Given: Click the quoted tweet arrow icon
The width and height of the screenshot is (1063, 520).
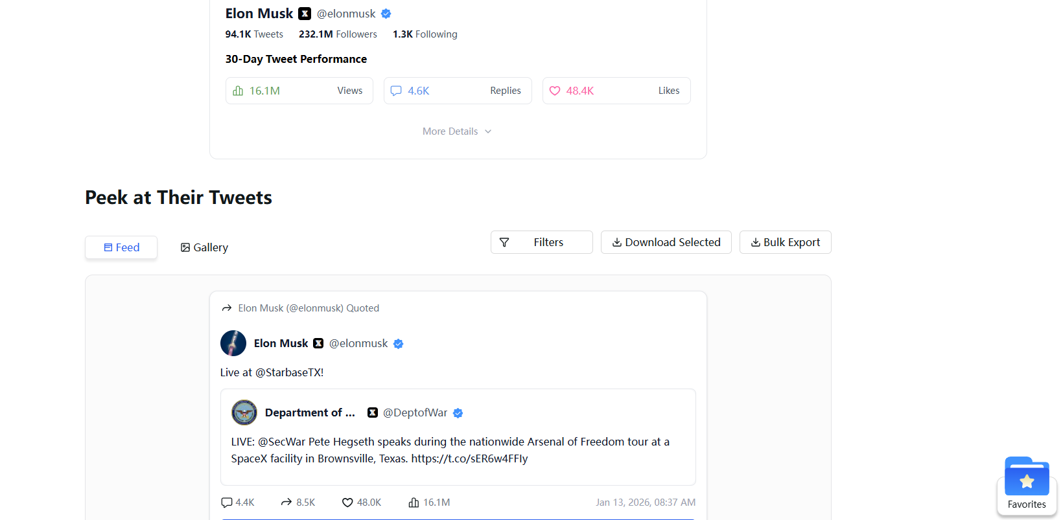Looking at the screenshot, I should pyautogui.click(x=226, y=308).
